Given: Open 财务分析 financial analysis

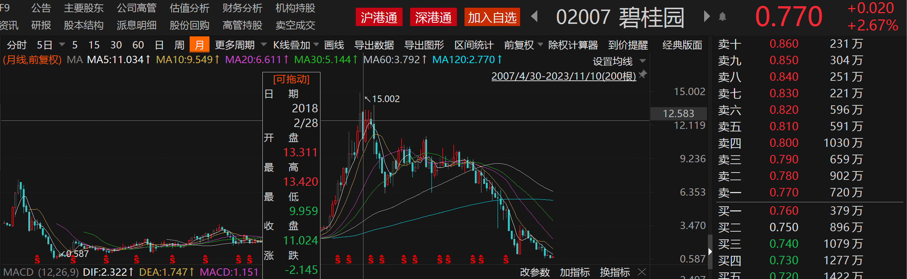Looking at the screenshot, I should 242,8.
